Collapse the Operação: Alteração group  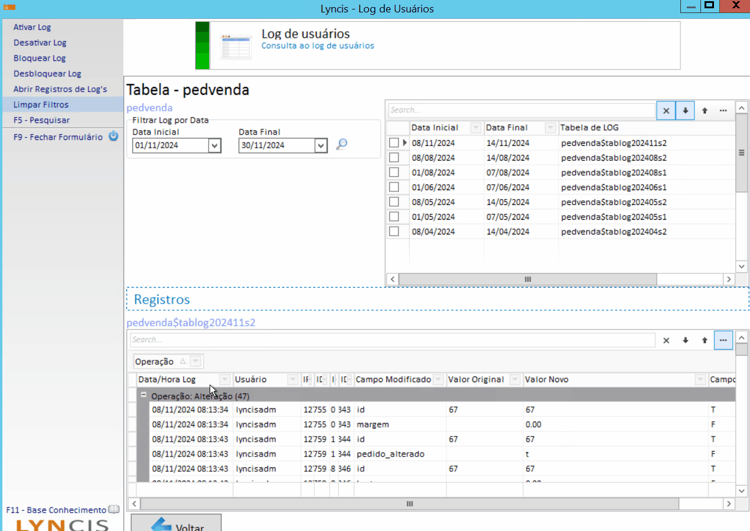coord(143,395)
